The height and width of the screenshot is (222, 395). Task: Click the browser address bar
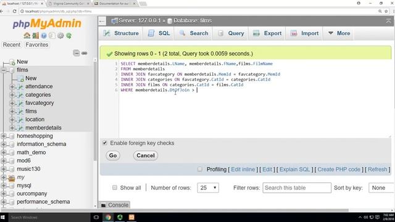(x=199, y=11)
